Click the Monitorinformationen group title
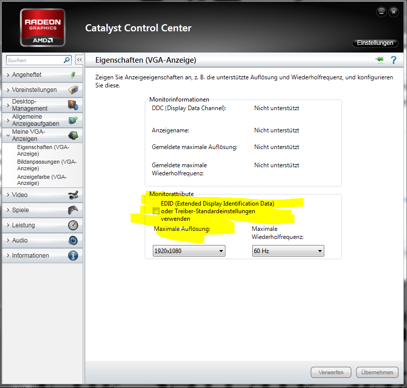Screen dimensions: 407x388 (179, 100)
